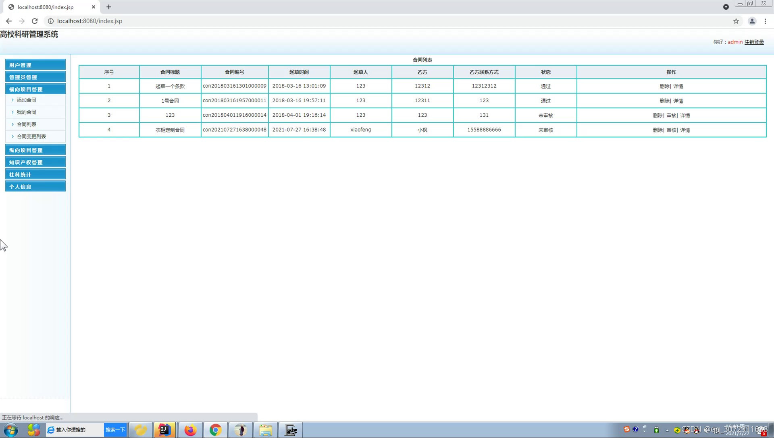Delete the 衣柜定制合同 contract
This screenshot has width=774, height=438.
tap(657, 130)
